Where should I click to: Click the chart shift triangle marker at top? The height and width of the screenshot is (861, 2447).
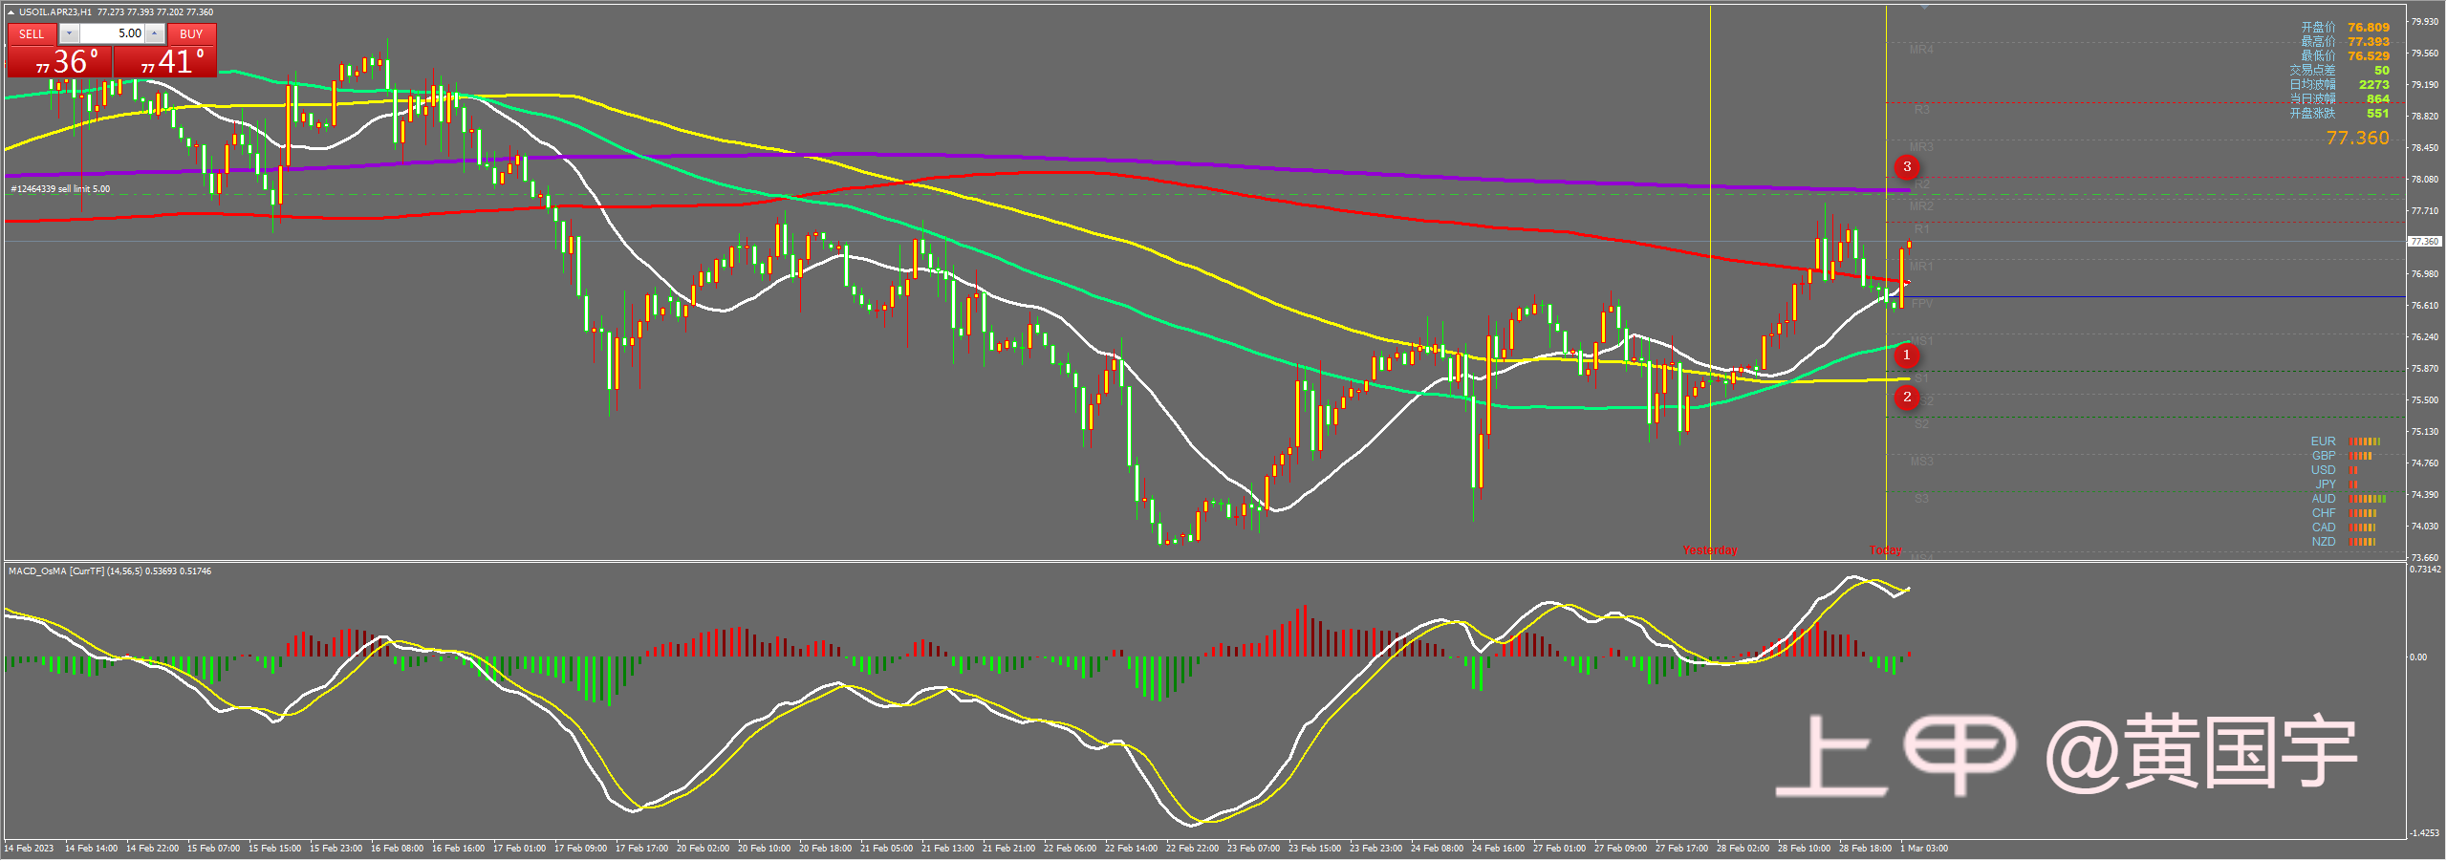coord(1924,8)
